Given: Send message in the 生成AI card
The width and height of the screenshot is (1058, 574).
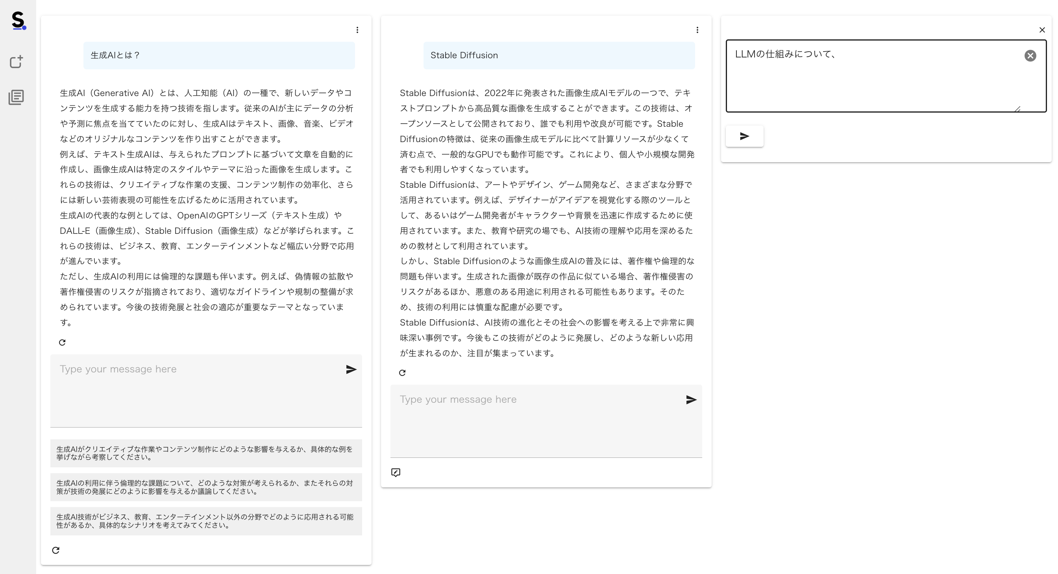Looking at the screenshot, I should point(351,369).
